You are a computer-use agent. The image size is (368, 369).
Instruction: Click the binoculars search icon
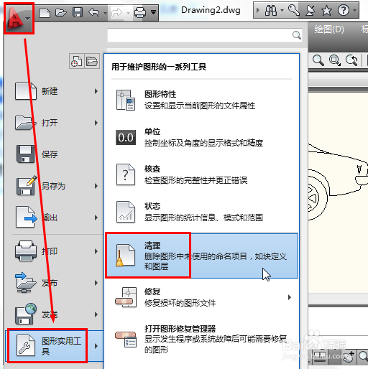tap(271, 11)
